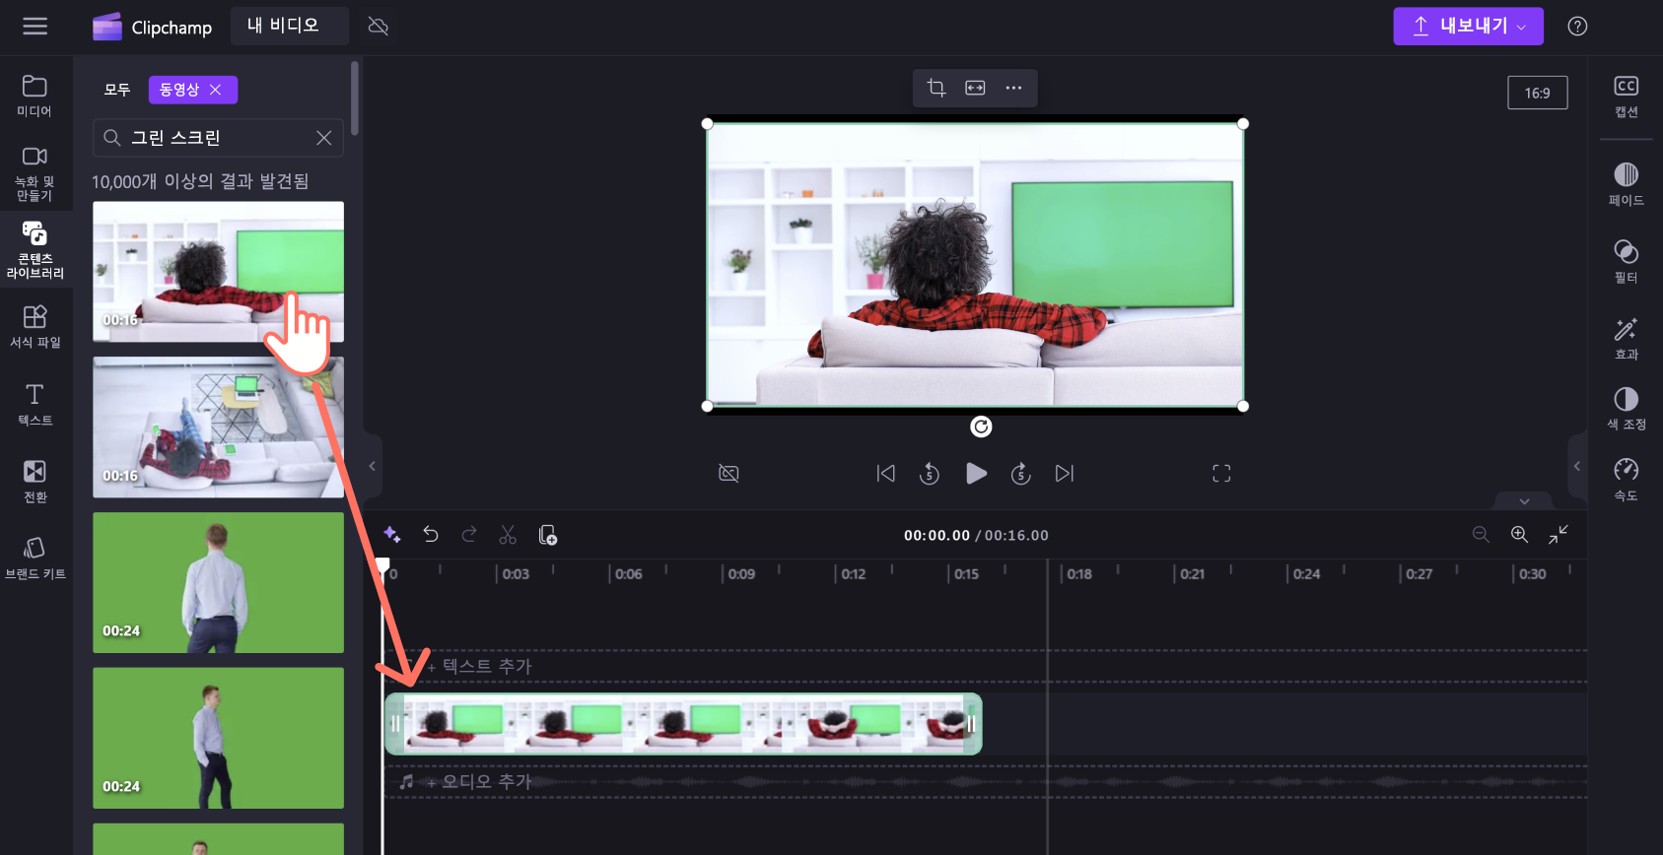Split clip with scissors icon
The width and height of the screenshot is (1663, 855).
click(508, 535)
